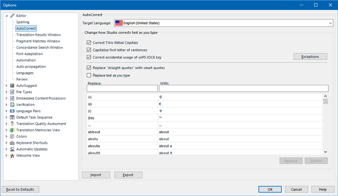Screen dimensions: 338x196
Task: Expand the Translation Quality Assessment node
Action: point(6,124)
